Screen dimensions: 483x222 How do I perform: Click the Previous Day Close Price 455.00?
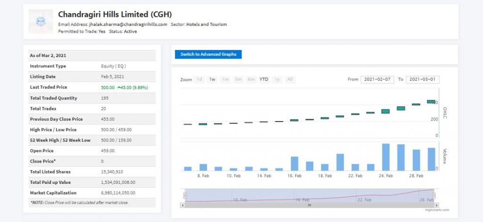click(x=108, y=119)
